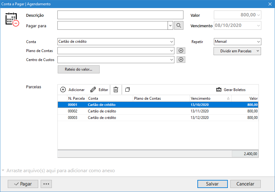Click into the Descrição text field
Screen dimensions: 275x192
pyautogui.click(x=120, y=15)
